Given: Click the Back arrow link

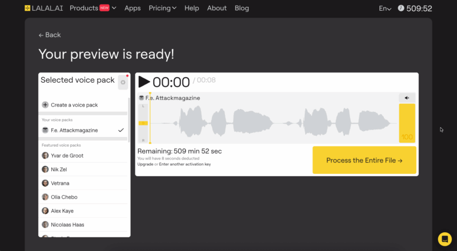Looking at the screenshot, I should pyautogui.click(x=50, y=35).
